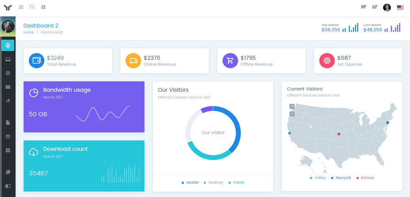Click the Dashboard2 breadcrumb text

pos(52,32)
